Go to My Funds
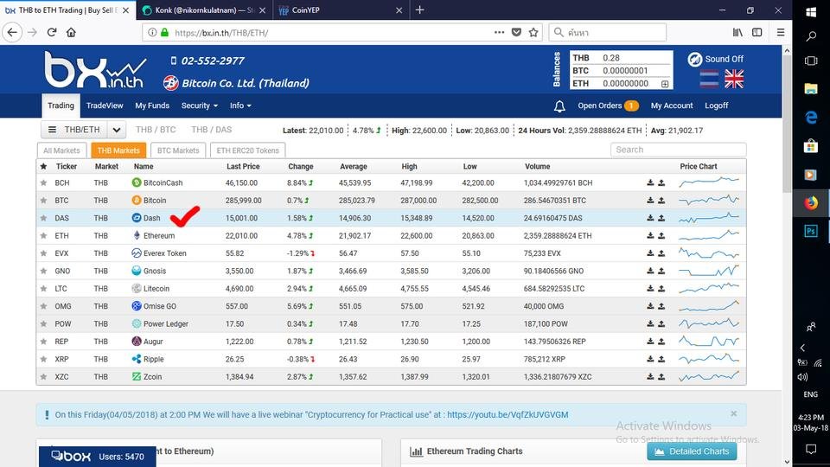The image size is (830, 467). [152, 106]
